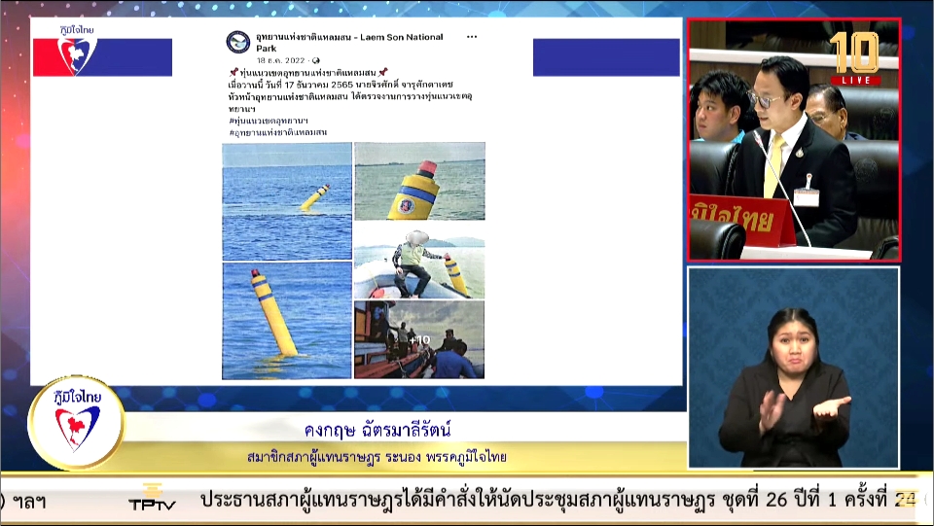Open close-up photo of buoy top with emblem

point(419,182)
